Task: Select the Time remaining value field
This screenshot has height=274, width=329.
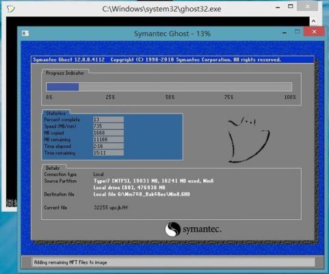Action: coord(108,153)
